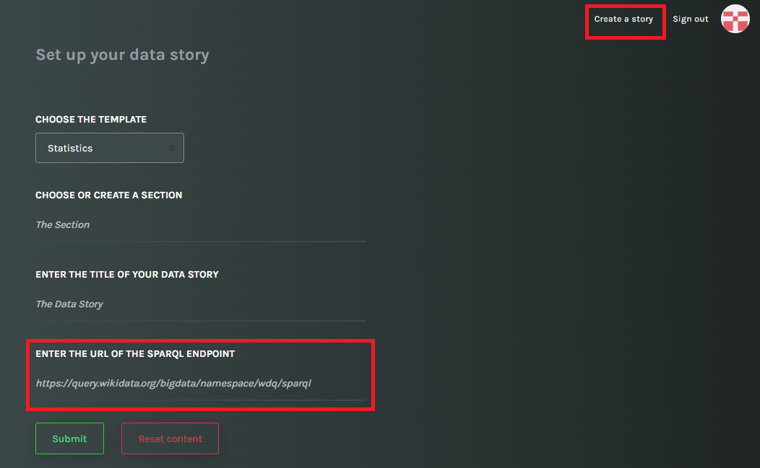Click 'Enter the title of your data story' label
Screen dimensions: 760x468
click(x=127, y=275)
